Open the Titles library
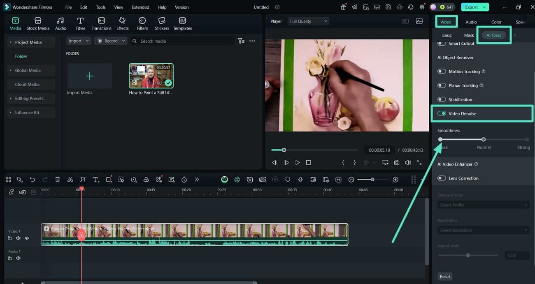 click(x=80, y=24)
